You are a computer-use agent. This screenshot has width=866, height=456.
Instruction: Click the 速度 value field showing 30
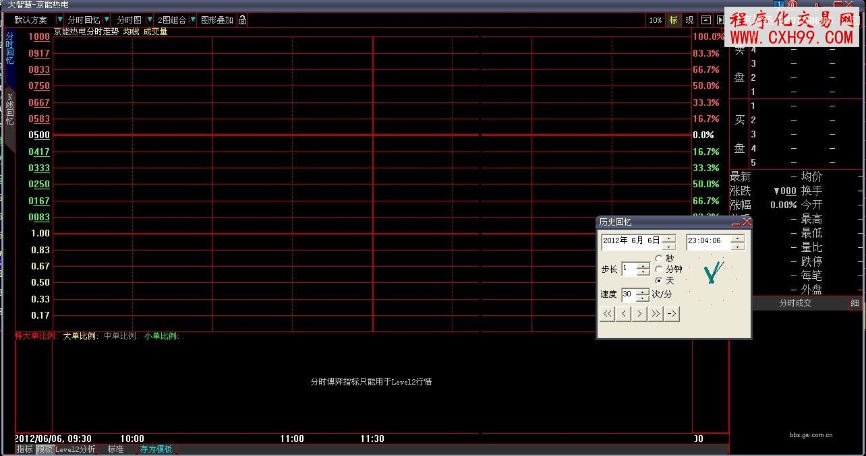coord(628,294)
